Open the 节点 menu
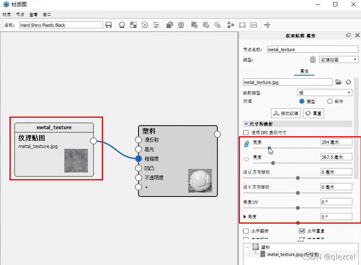 [x=20, y=15]
